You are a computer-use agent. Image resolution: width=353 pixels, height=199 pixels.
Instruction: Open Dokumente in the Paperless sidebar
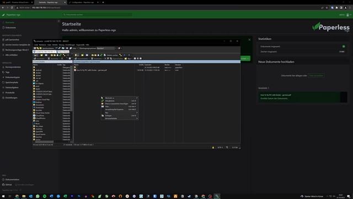click(x=9, y=28)
